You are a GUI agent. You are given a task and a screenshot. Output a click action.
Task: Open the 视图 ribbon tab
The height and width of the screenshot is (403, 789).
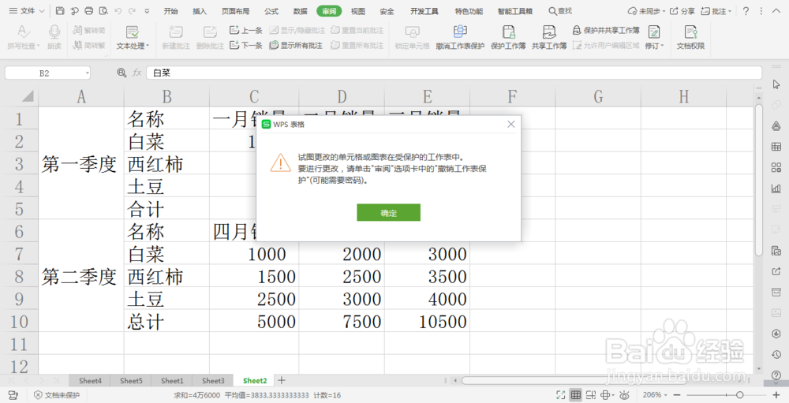click(x=357, y=10)
